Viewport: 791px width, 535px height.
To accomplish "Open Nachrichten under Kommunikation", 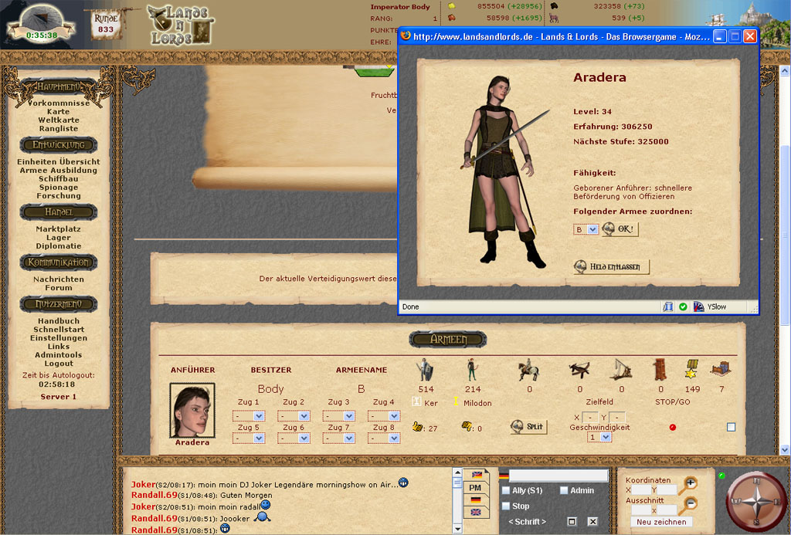I will point(59,279).
